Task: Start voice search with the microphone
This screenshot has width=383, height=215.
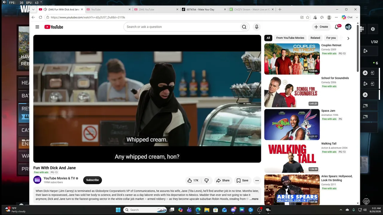Action: click(256, 27)
